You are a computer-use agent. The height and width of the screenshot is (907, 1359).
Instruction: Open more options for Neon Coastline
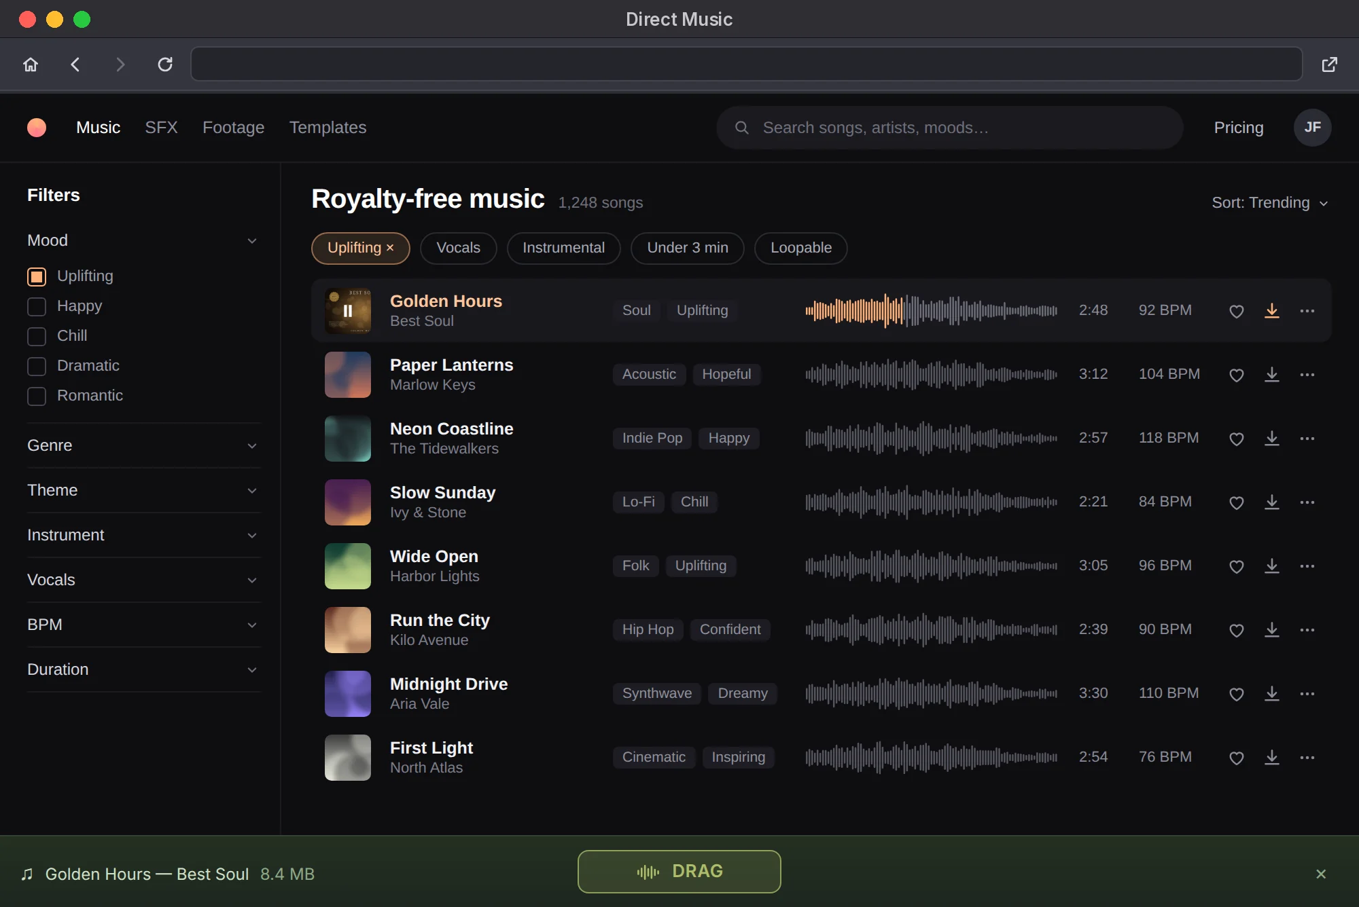pos(1307,439)
